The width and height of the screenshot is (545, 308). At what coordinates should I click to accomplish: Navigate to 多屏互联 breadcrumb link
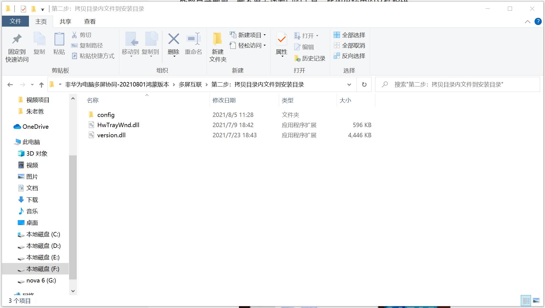pos(190,85)
